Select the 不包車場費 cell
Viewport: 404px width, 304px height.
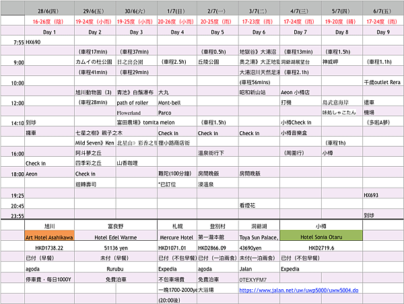coord(177,279)
